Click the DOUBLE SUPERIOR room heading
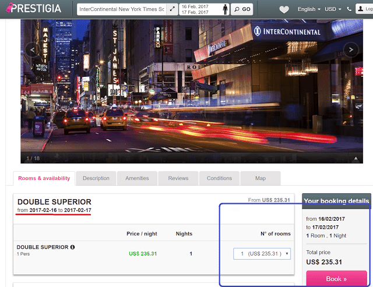 54,202
